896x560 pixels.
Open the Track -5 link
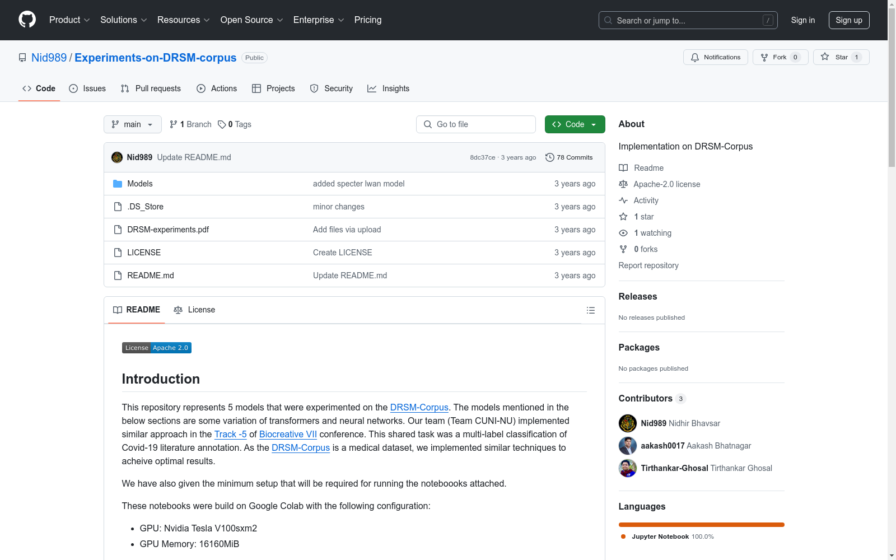(x=231, y=434)
